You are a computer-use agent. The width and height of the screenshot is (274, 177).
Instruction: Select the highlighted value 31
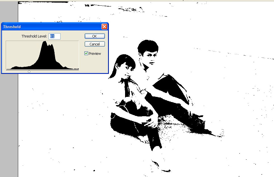(53, 36)
